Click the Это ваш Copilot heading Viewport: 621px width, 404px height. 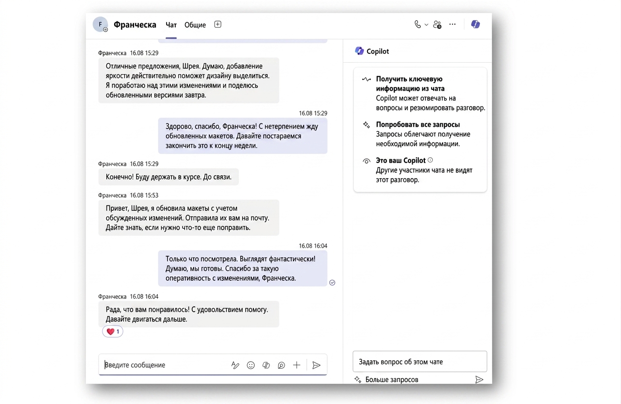coord(401,160)
